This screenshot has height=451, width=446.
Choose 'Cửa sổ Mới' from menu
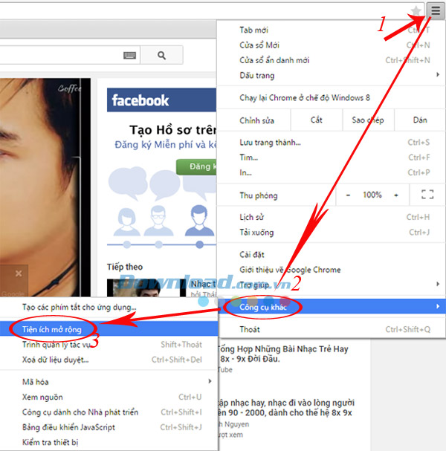(331, 45)
